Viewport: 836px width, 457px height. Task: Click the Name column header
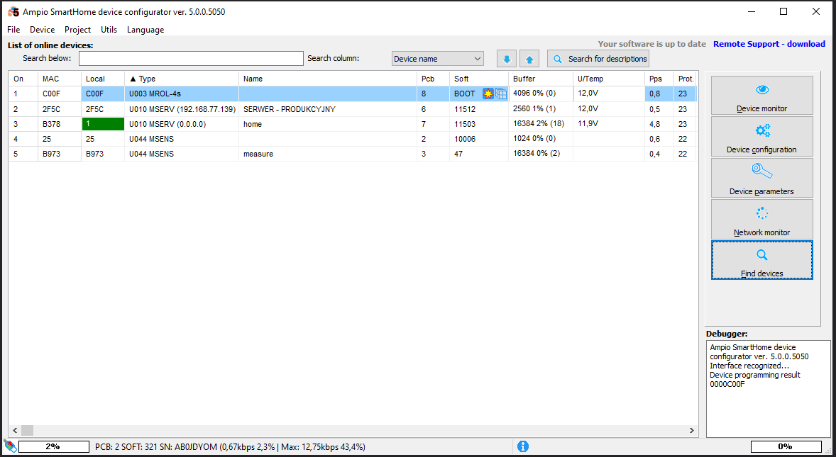click(327, 79)
